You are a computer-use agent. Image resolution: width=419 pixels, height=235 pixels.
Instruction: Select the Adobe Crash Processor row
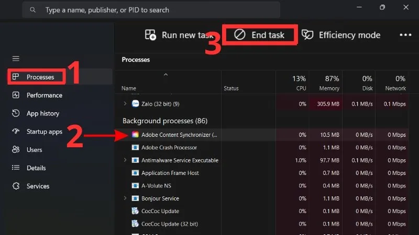(262, 147)
